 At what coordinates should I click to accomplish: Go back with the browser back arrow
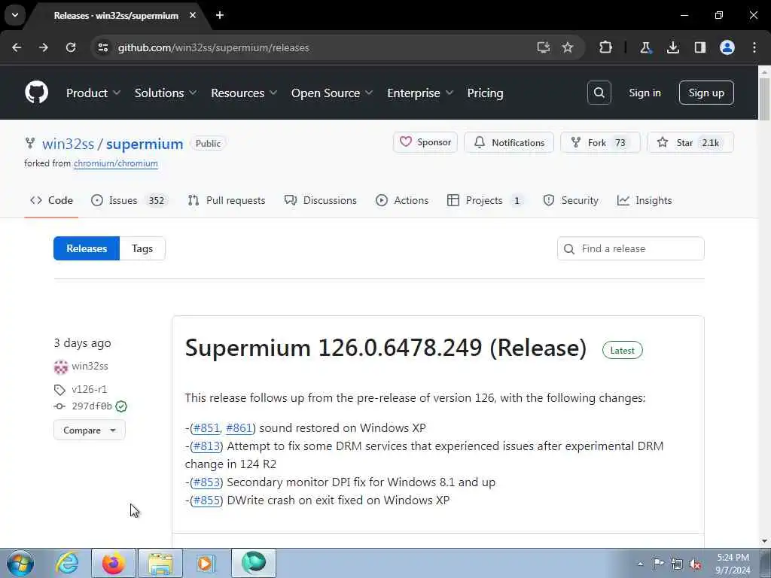coord(17,47)
